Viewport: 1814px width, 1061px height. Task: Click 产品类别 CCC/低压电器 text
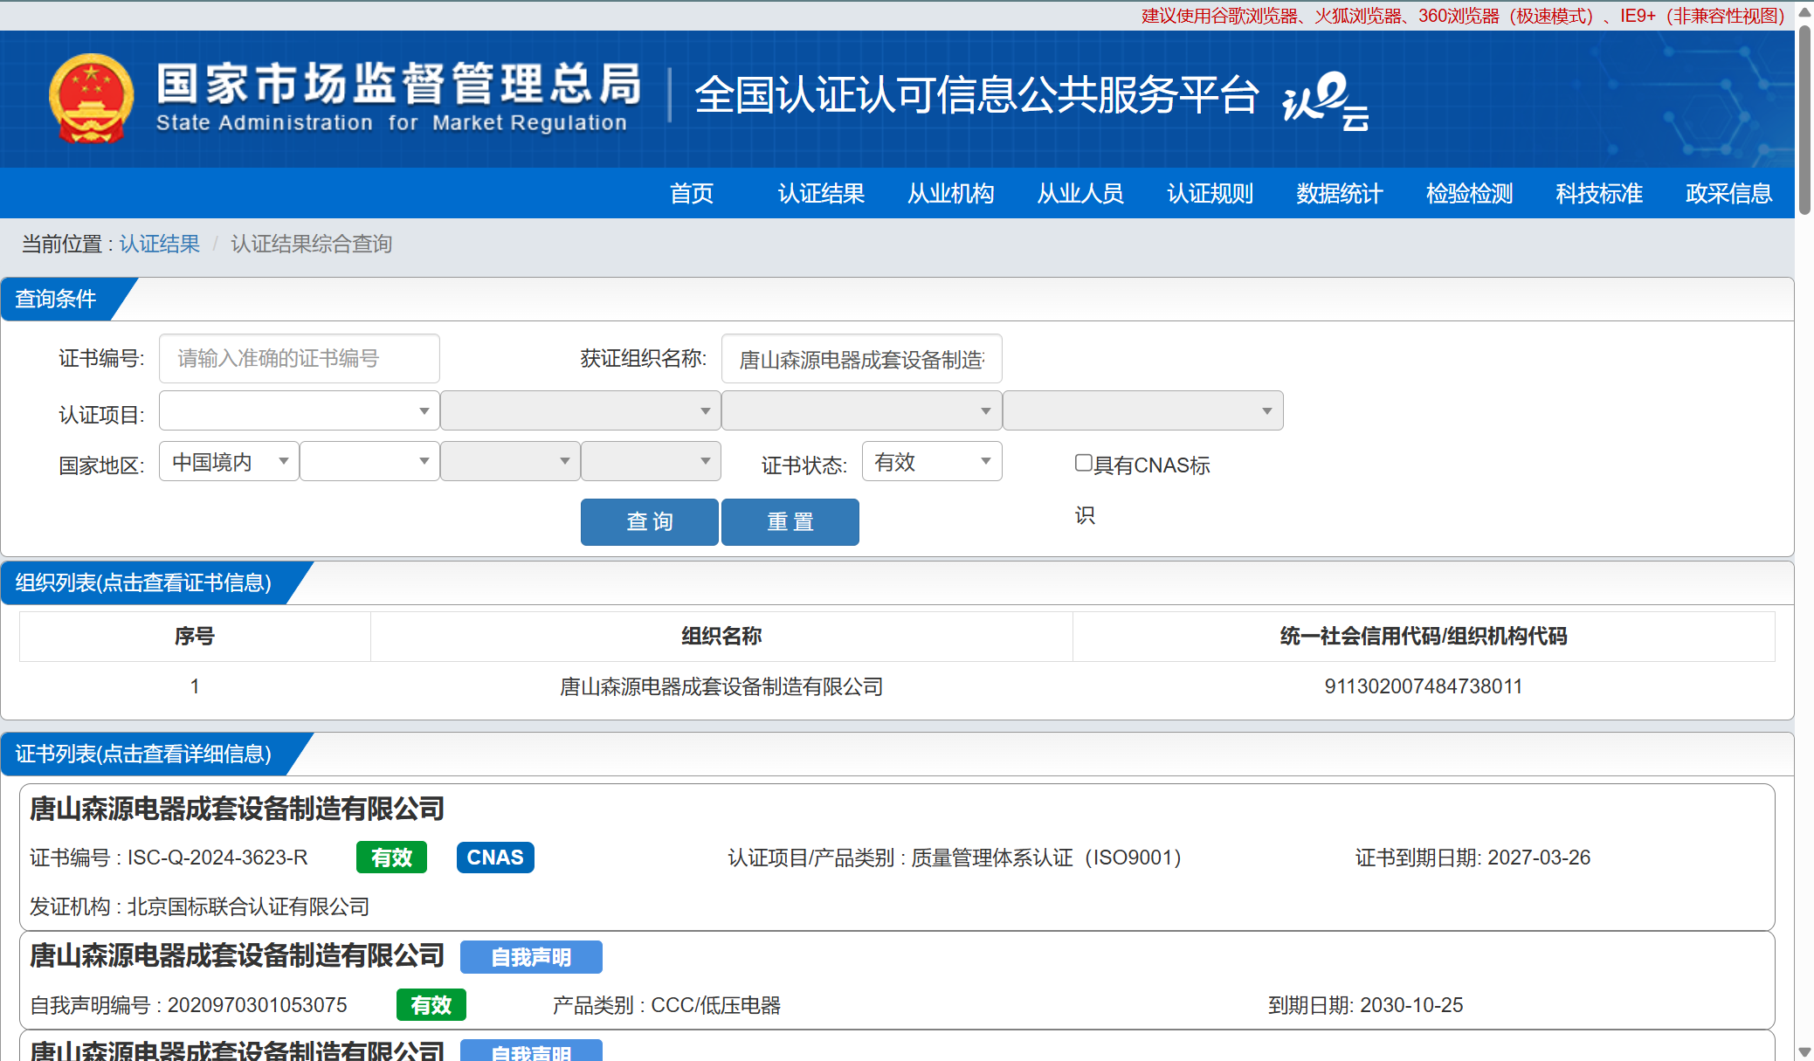pyautogui.click(x=666, y=1005)
